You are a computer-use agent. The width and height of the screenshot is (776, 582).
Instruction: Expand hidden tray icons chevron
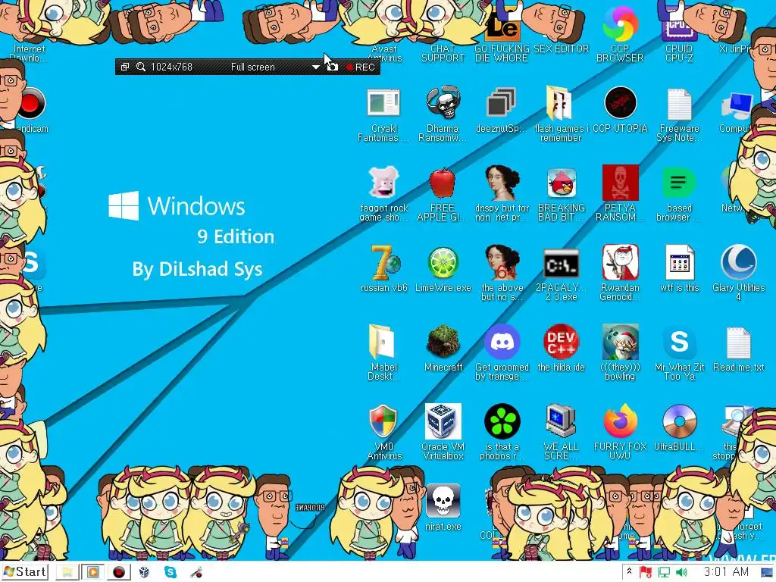(x=629, y=571)
